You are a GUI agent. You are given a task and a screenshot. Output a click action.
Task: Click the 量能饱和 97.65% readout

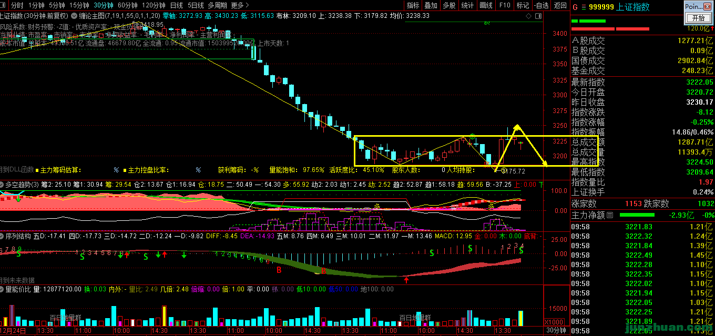tap(297, 170)
